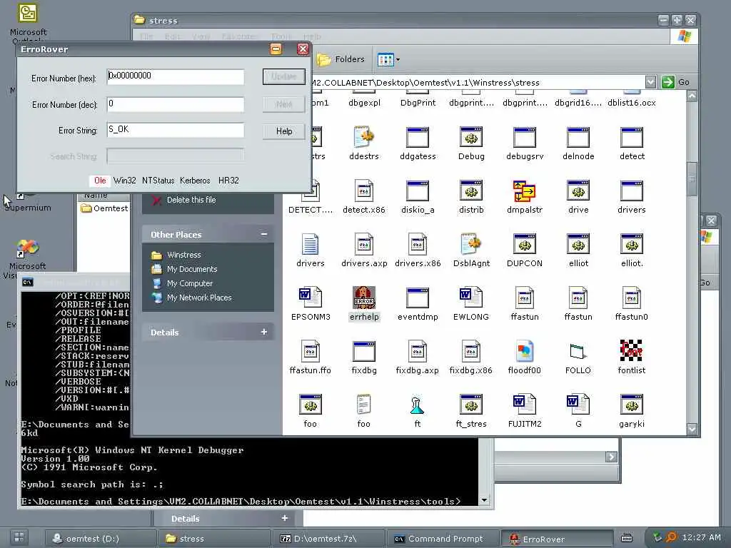Select the fontlist icon
The width and height of the screenshot is (731, 548).
pyautogui.click(x=631, y=351)
